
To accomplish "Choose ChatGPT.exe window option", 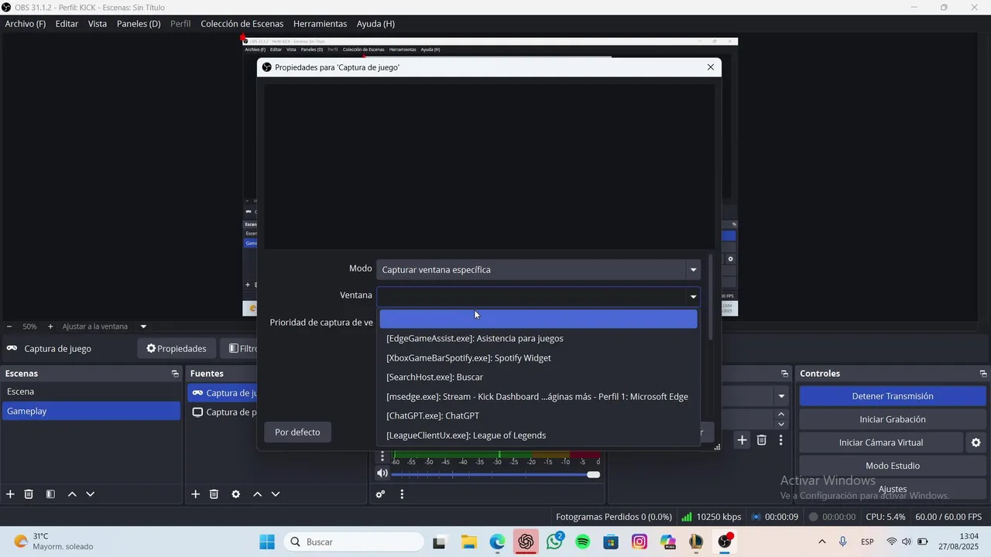I will point(538,416).
